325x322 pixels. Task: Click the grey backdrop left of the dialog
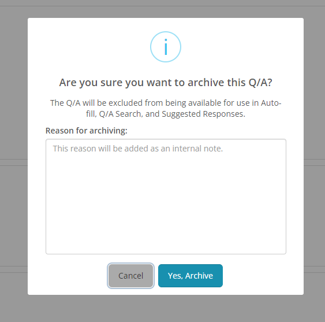coord(14,156)
